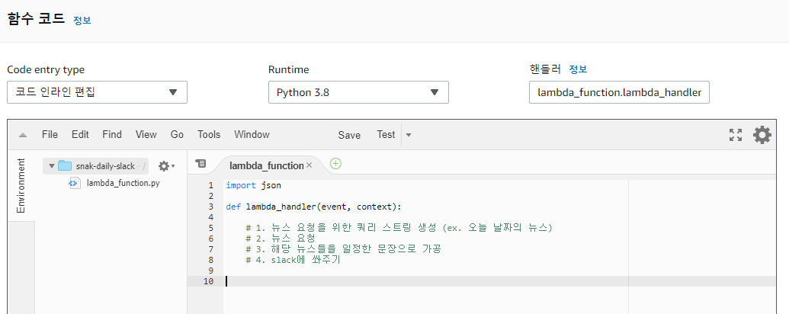Toggle fullscreen editor mode icon
789x314 pixels.
pos(736,135)
